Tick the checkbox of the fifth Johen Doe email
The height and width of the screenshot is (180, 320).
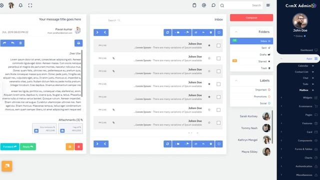coord(218,97)
